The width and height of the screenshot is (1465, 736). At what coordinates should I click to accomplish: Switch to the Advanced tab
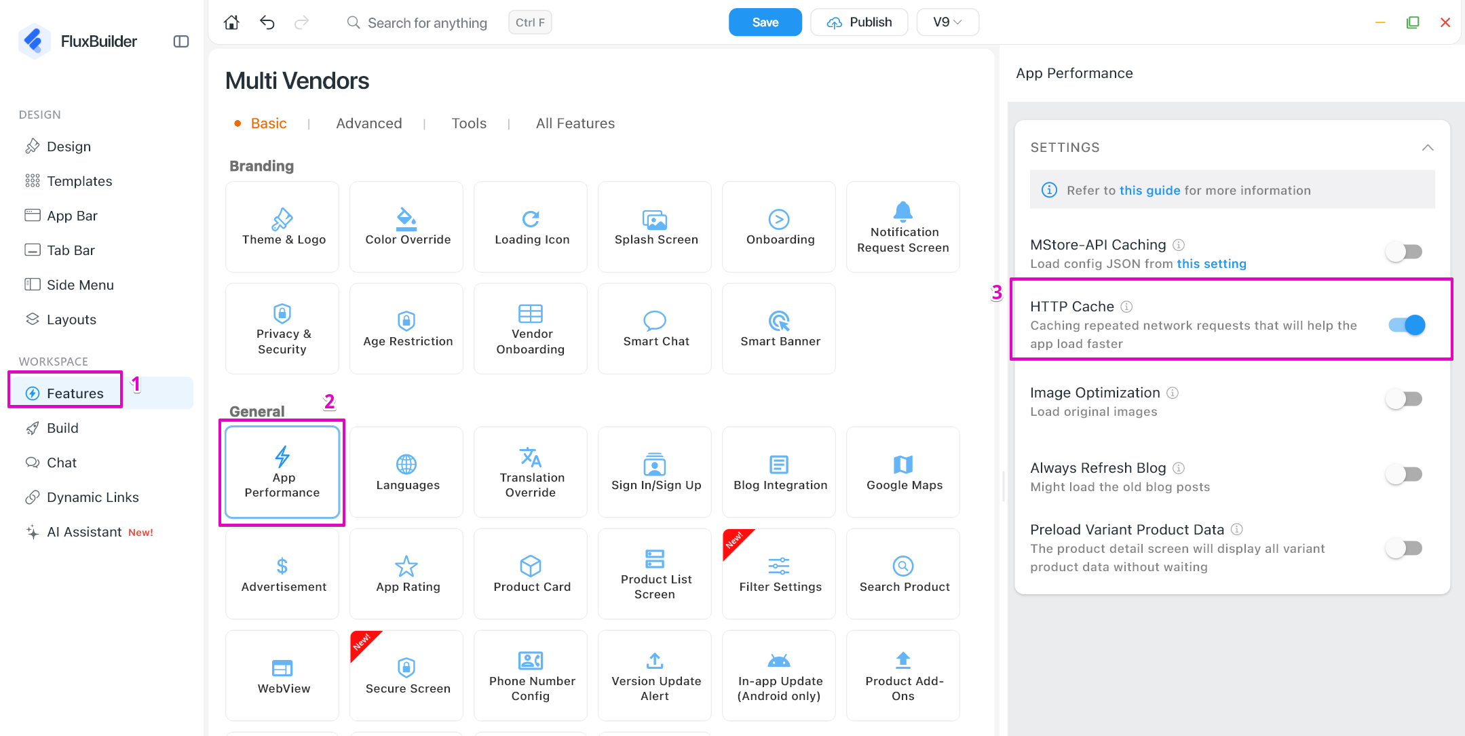coord(369,123)
